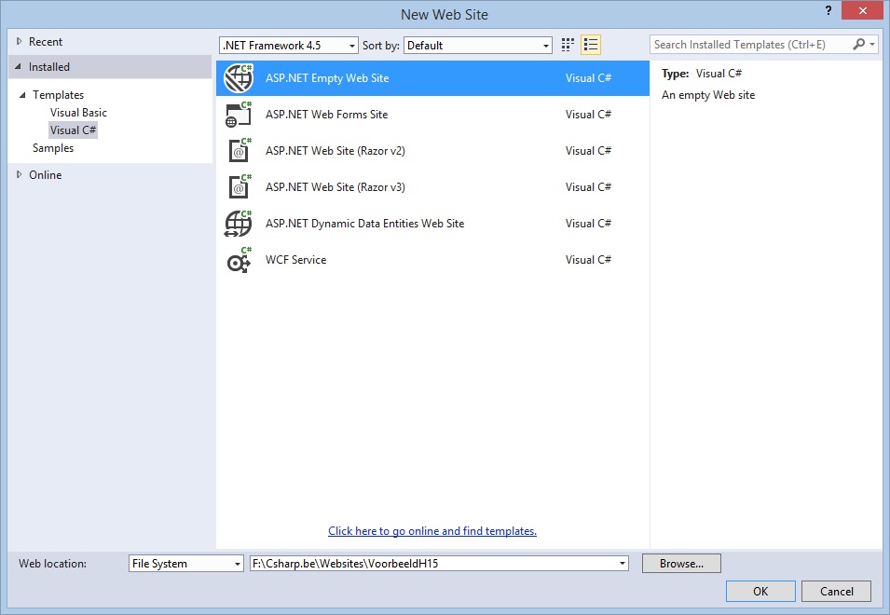Click the Dynamic Data Entities Web Site icon
The image size is (890, 615).
[x=239, y=224]
